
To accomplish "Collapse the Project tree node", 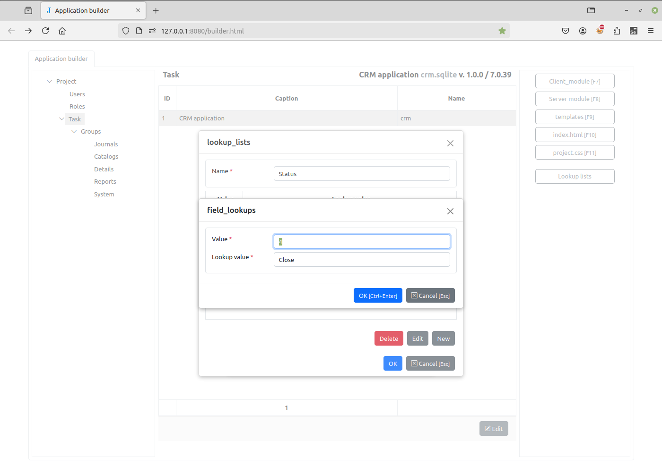I will click(49, 81).
